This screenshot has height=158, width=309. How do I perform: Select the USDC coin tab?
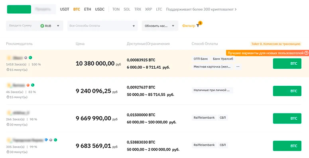[100, 9]
